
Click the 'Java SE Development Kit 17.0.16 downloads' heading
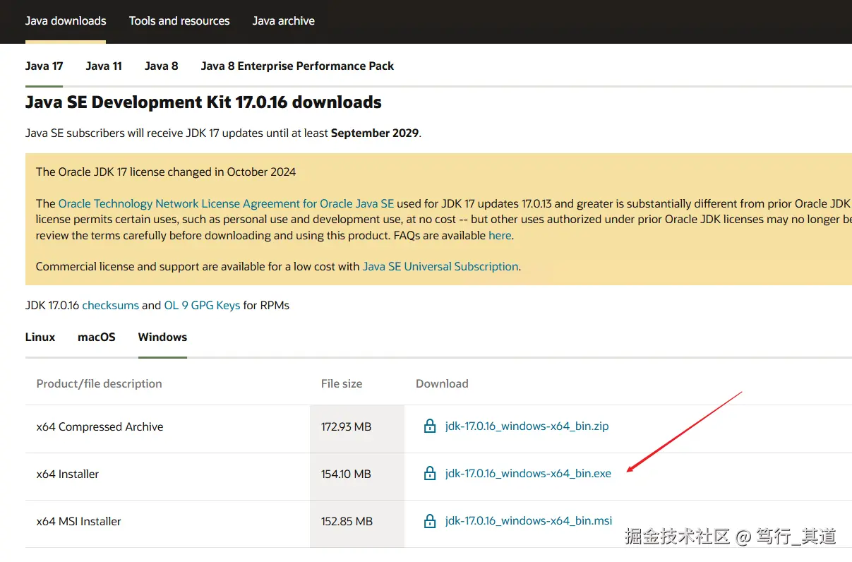pos(203,102)
